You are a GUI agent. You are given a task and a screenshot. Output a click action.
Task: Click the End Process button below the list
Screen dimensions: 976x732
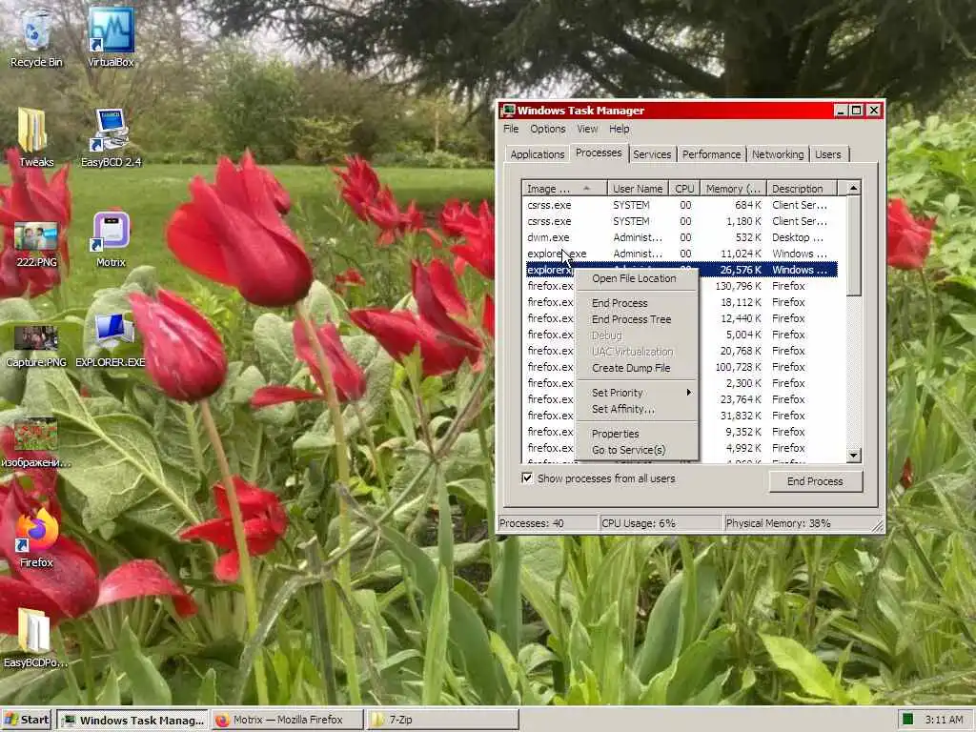click(816, 481)
